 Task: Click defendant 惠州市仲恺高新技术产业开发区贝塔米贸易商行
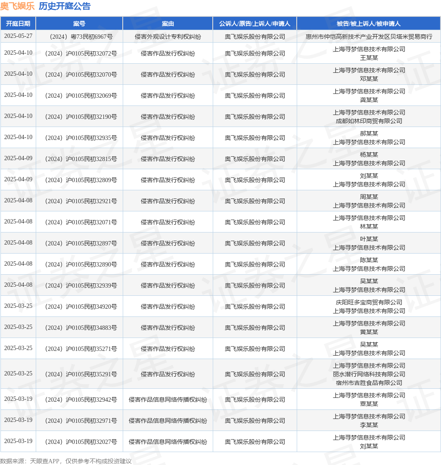point(369,37)
